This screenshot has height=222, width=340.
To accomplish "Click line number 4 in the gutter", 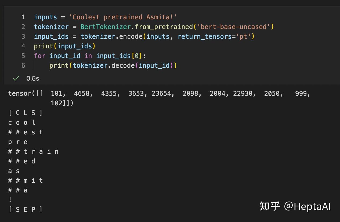I will pos(23,46).
